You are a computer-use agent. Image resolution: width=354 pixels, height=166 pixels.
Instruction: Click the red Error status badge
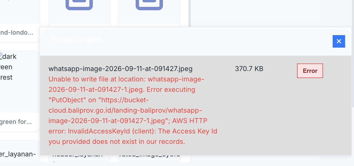pos(310,71)
